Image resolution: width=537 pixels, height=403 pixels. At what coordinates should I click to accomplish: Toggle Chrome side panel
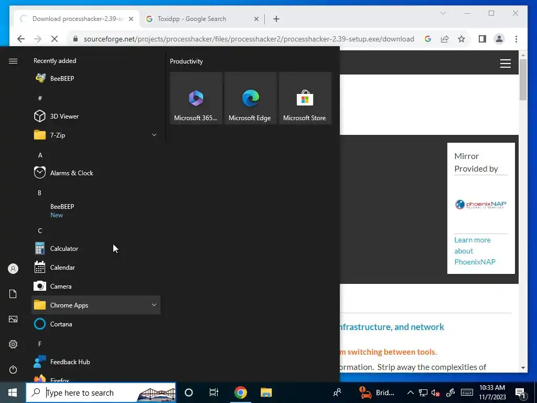click(482, 39)
